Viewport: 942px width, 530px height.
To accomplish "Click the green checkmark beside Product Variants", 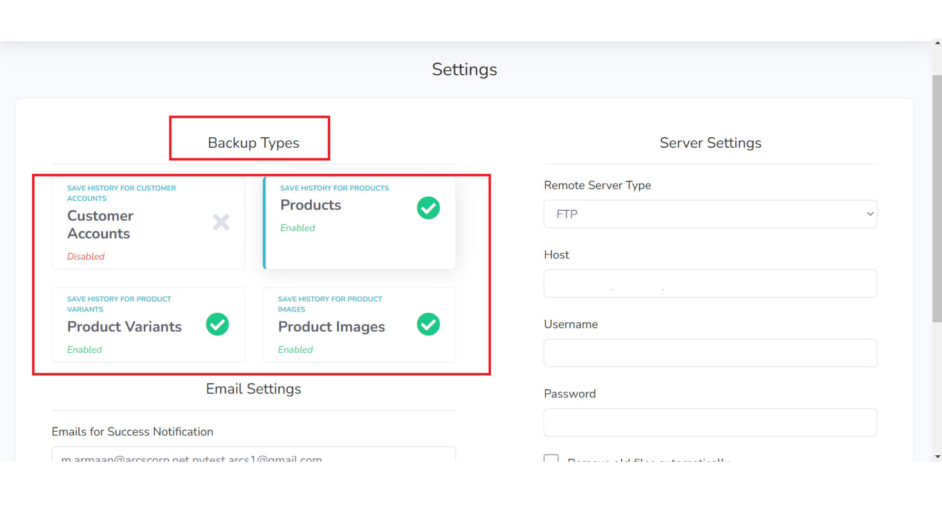I will 217,324.
